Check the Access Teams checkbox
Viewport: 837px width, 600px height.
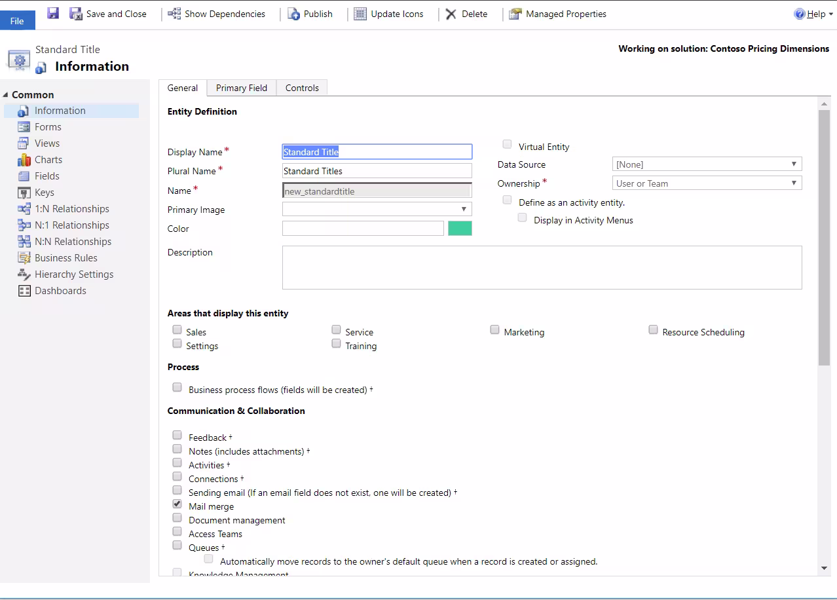point(177,531)
